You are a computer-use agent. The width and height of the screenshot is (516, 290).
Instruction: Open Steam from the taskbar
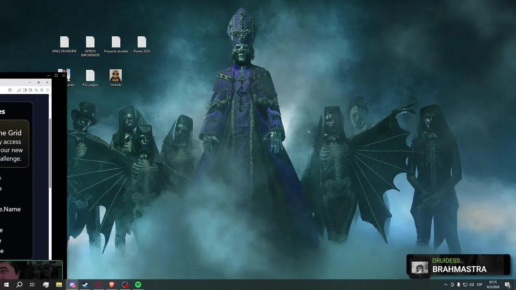coord(85,285)
